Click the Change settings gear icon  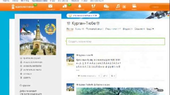click(x=21, y=66)
